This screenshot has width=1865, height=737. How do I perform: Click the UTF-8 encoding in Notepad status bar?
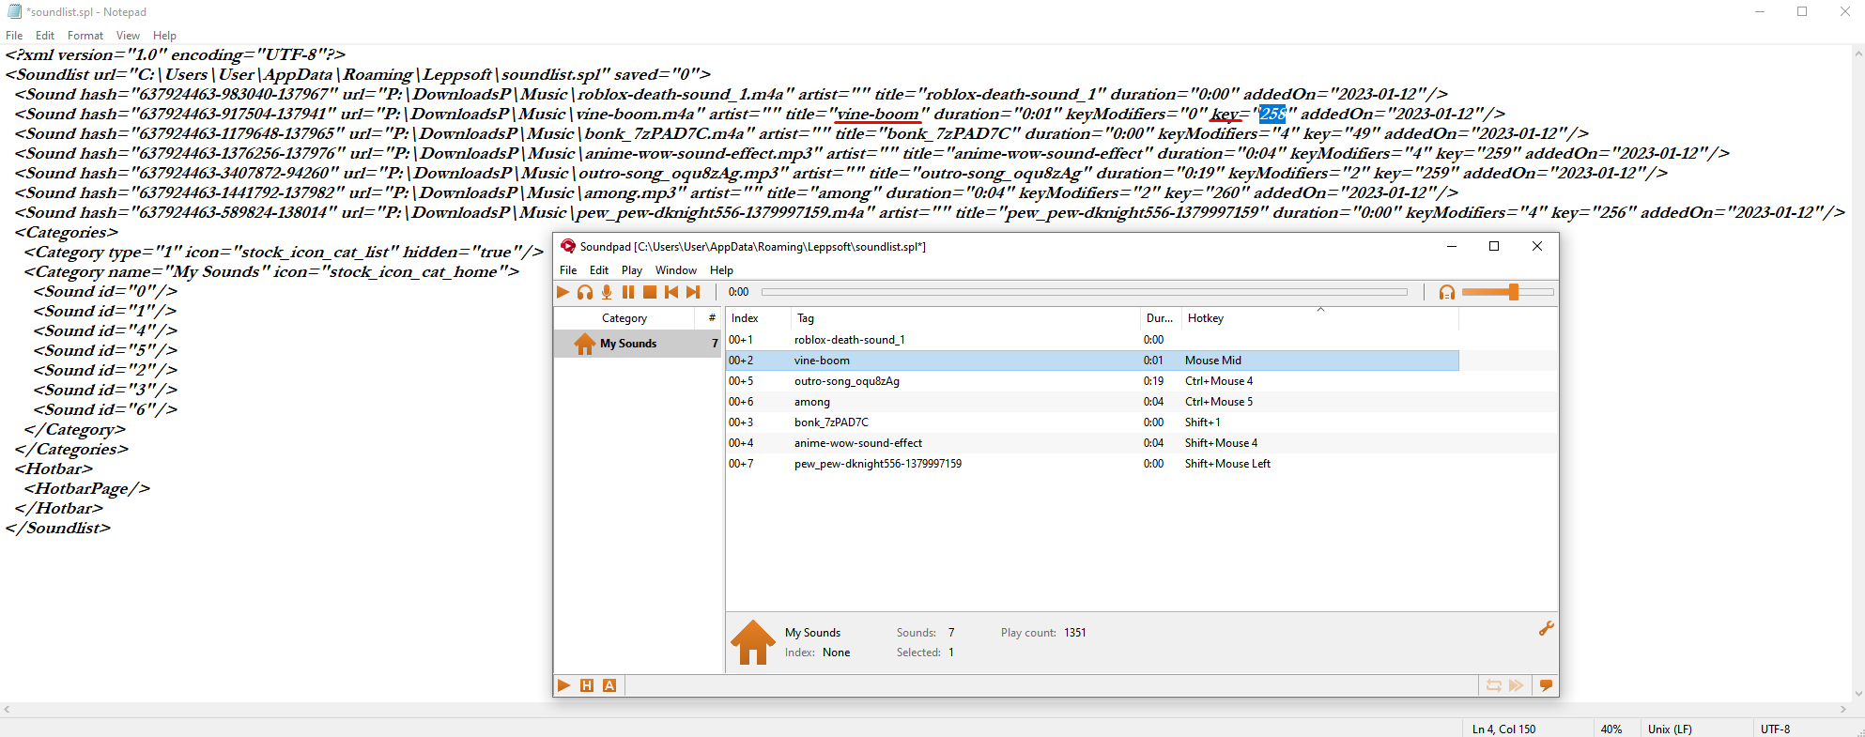1775,729
